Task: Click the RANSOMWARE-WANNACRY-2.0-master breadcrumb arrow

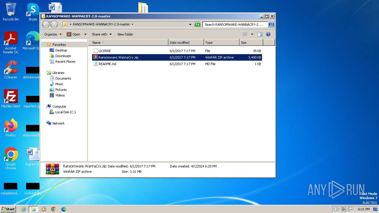Action: (x=132, y=25)
